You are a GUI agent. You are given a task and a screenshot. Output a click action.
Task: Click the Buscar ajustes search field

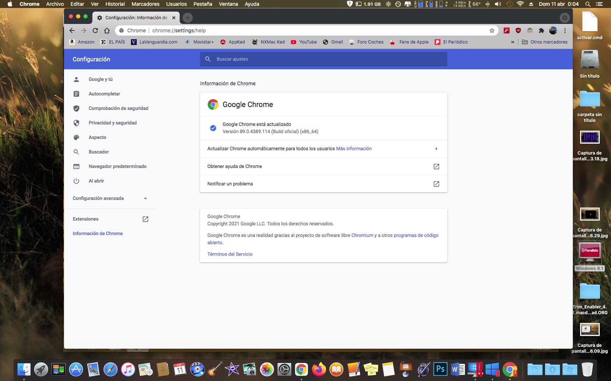(324, 59)
